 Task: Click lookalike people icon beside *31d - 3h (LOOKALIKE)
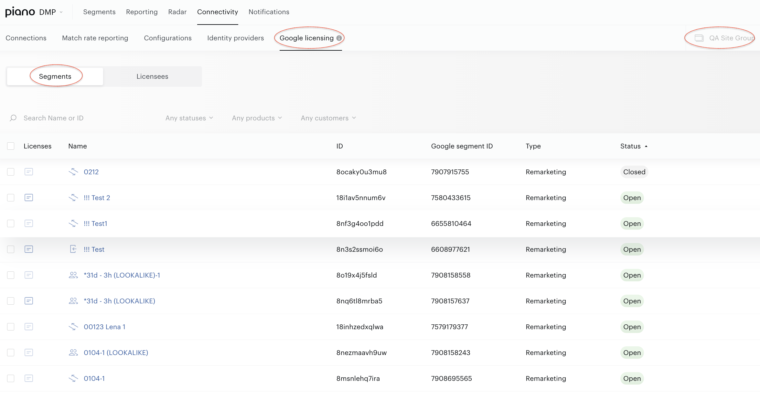pyautogui.click(x=73, y=301)
